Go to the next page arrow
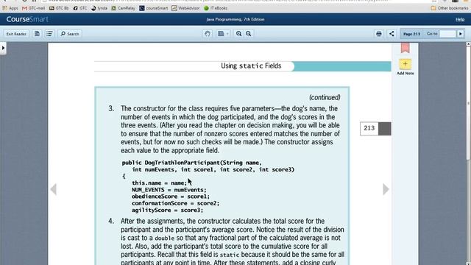Viewport: 471px width, 265px height. tap(386, 189)
